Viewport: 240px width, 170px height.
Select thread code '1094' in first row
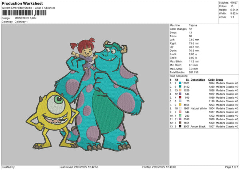point(212,83)
